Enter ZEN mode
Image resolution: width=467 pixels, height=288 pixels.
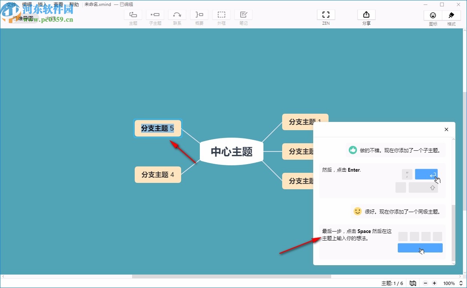pos(326,15)
